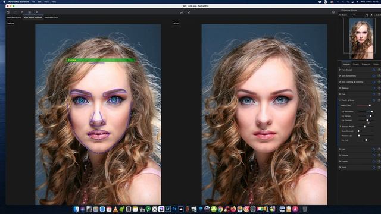Click the Zoom slider handle
The height and width of the screenshot is (214, 381).
click(354, 15)
